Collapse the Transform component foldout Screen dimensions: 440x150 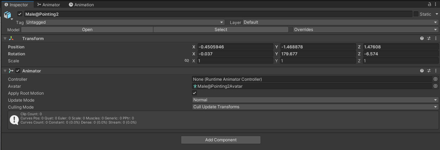tap(5, 39)
